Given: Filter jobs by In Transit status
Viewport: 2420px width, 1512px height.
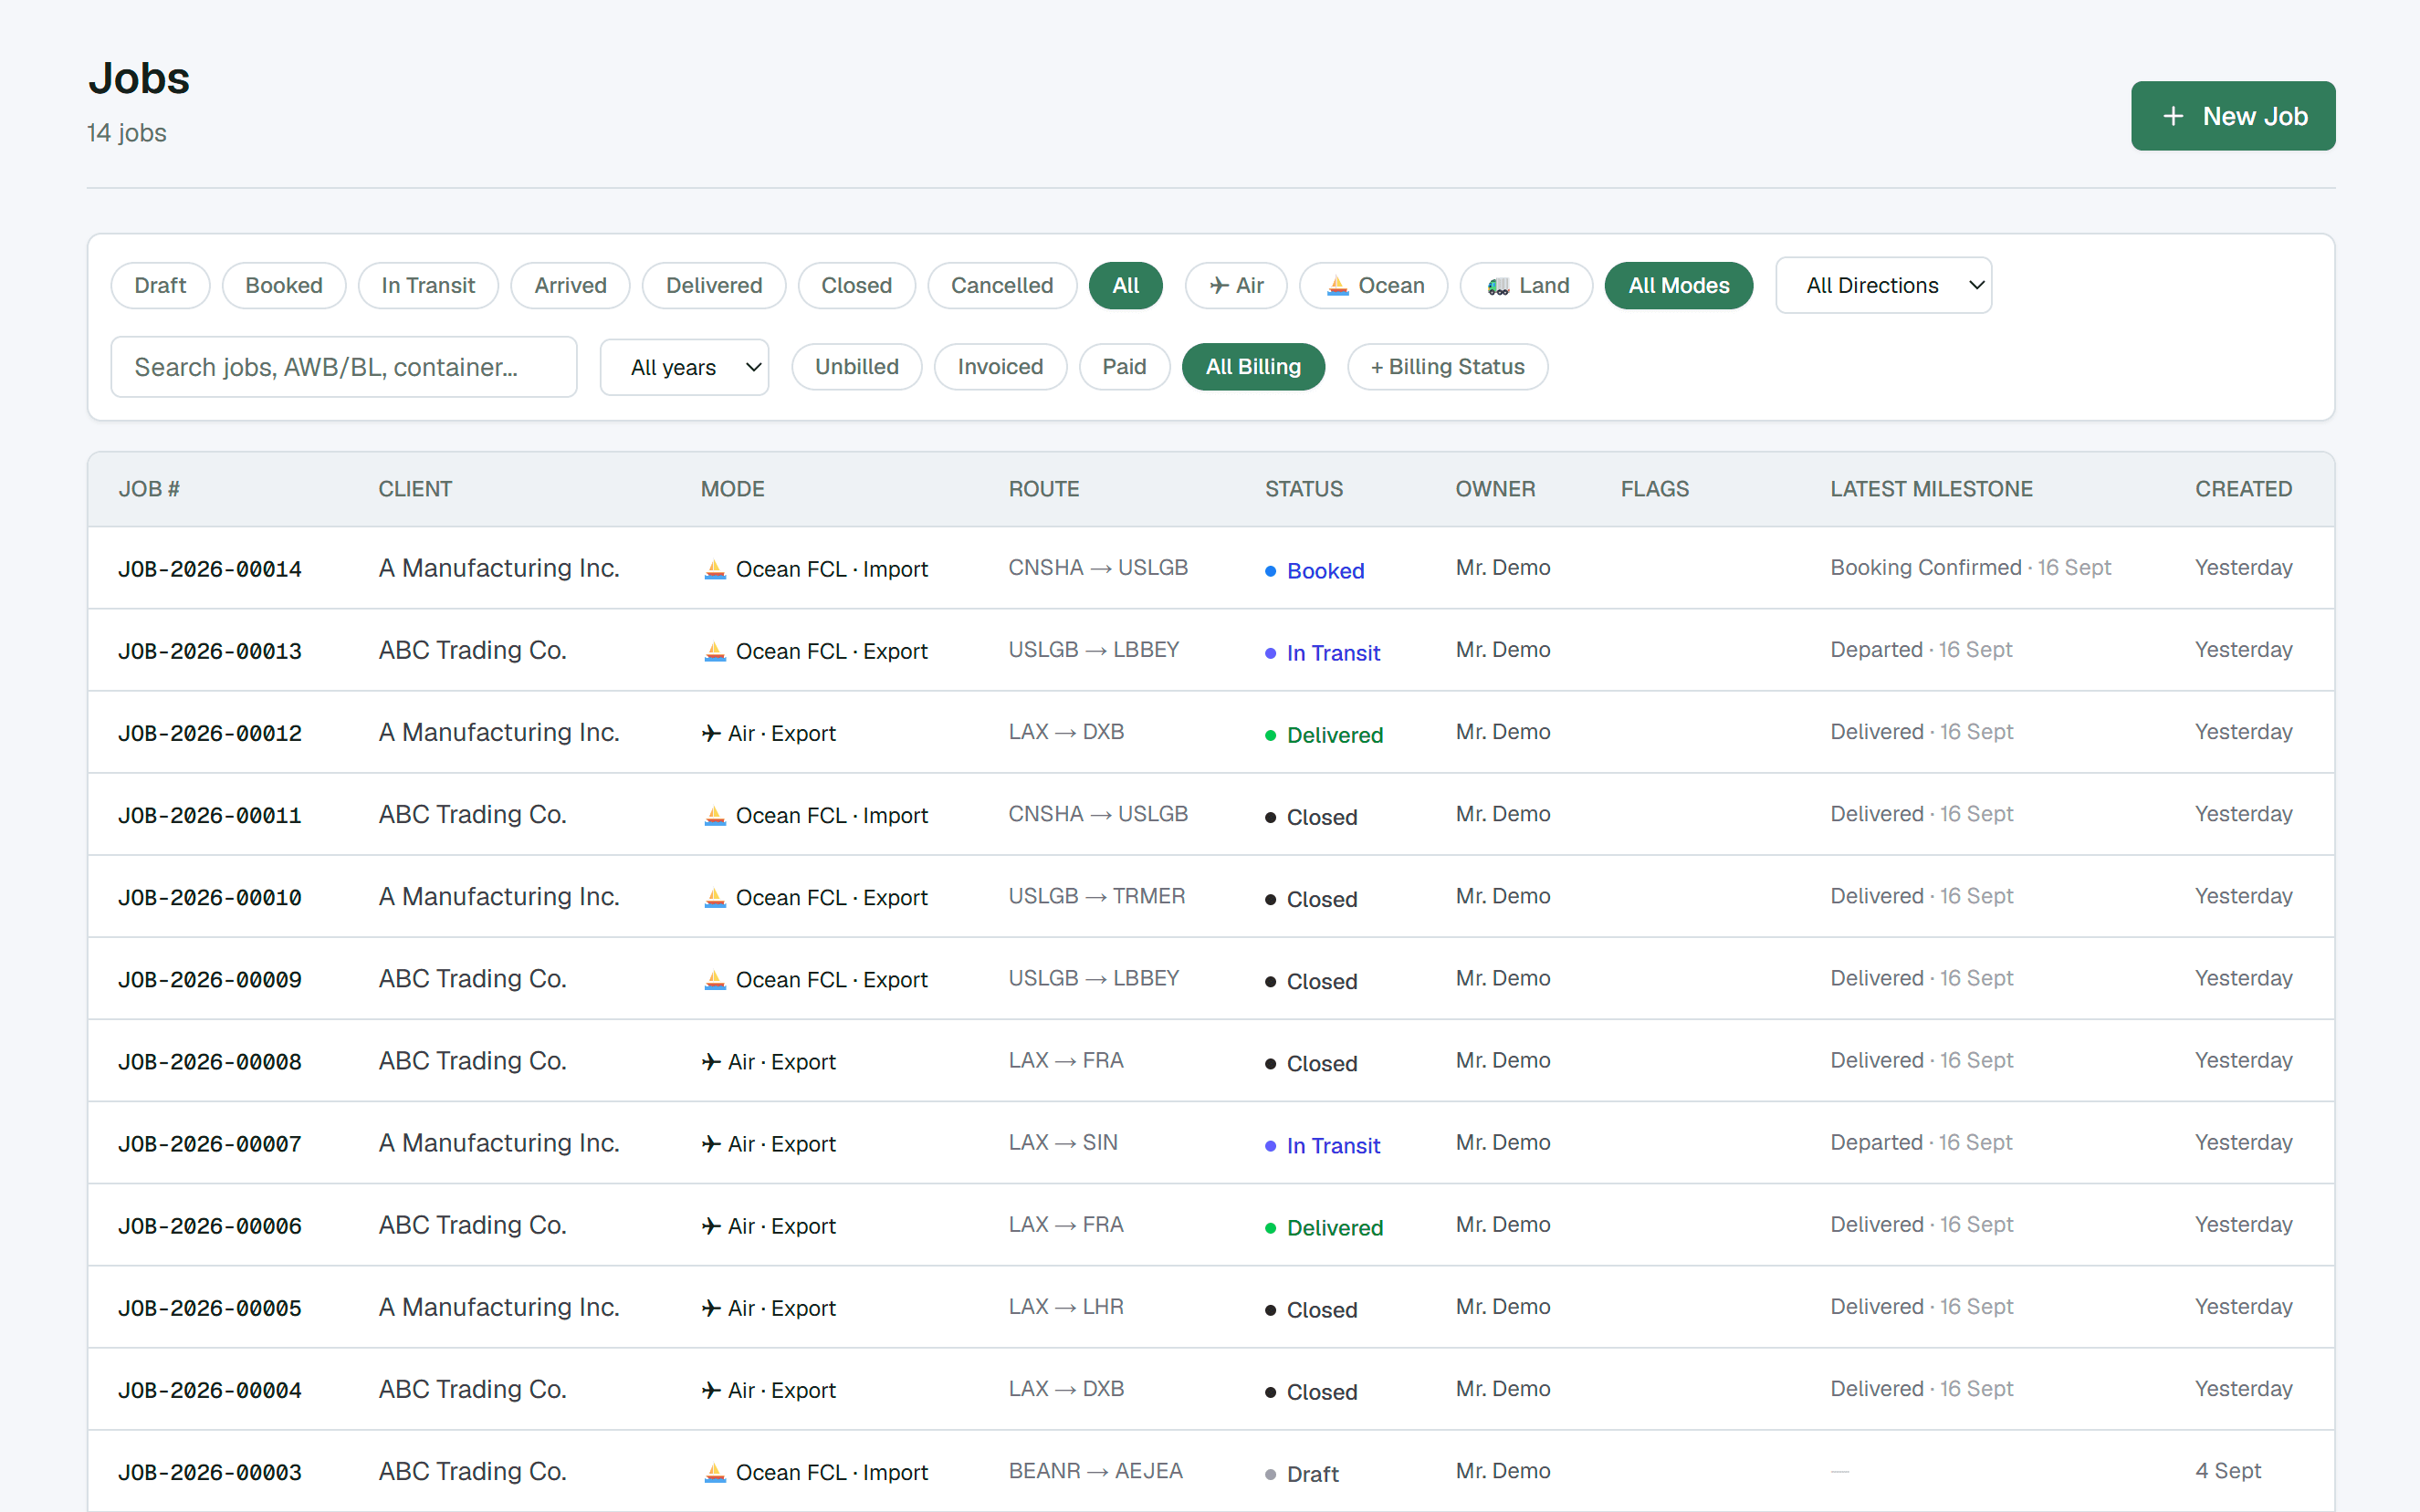Looking at the screenshot, I should (428, 286).
